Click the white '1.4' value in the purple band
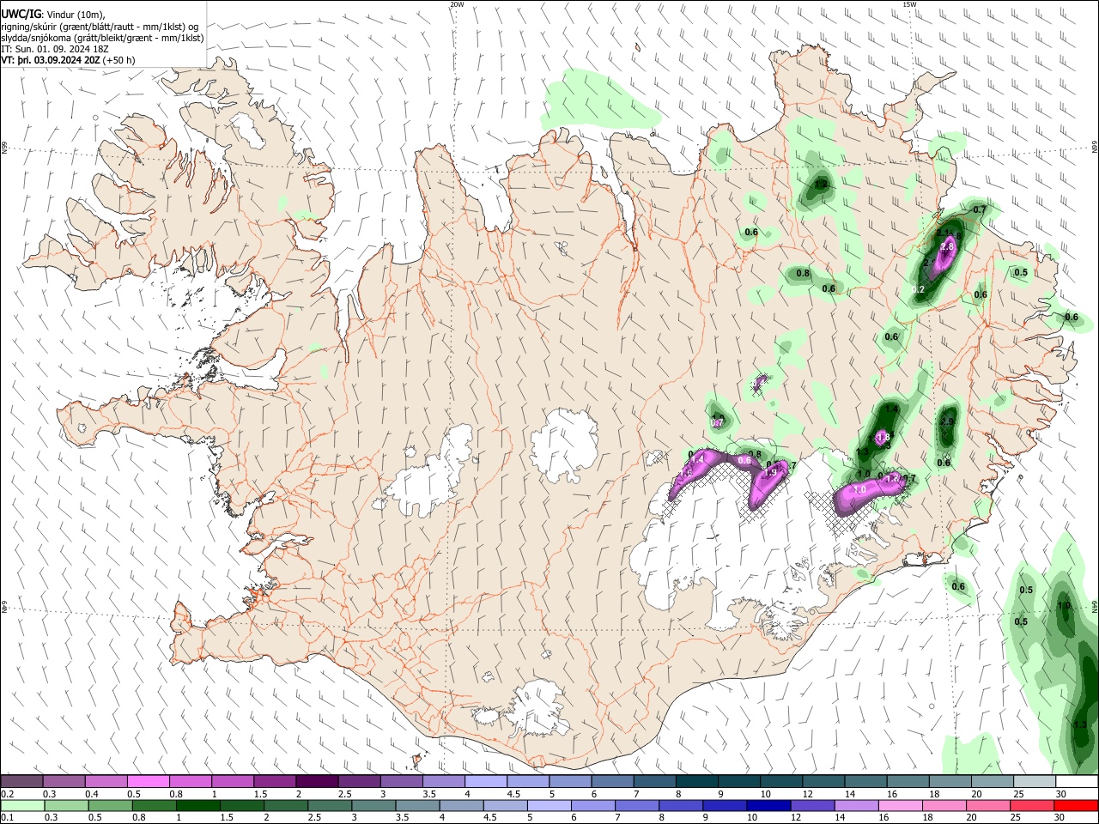The height and width of the screenshot is (824, 1099). coord(697,460)
